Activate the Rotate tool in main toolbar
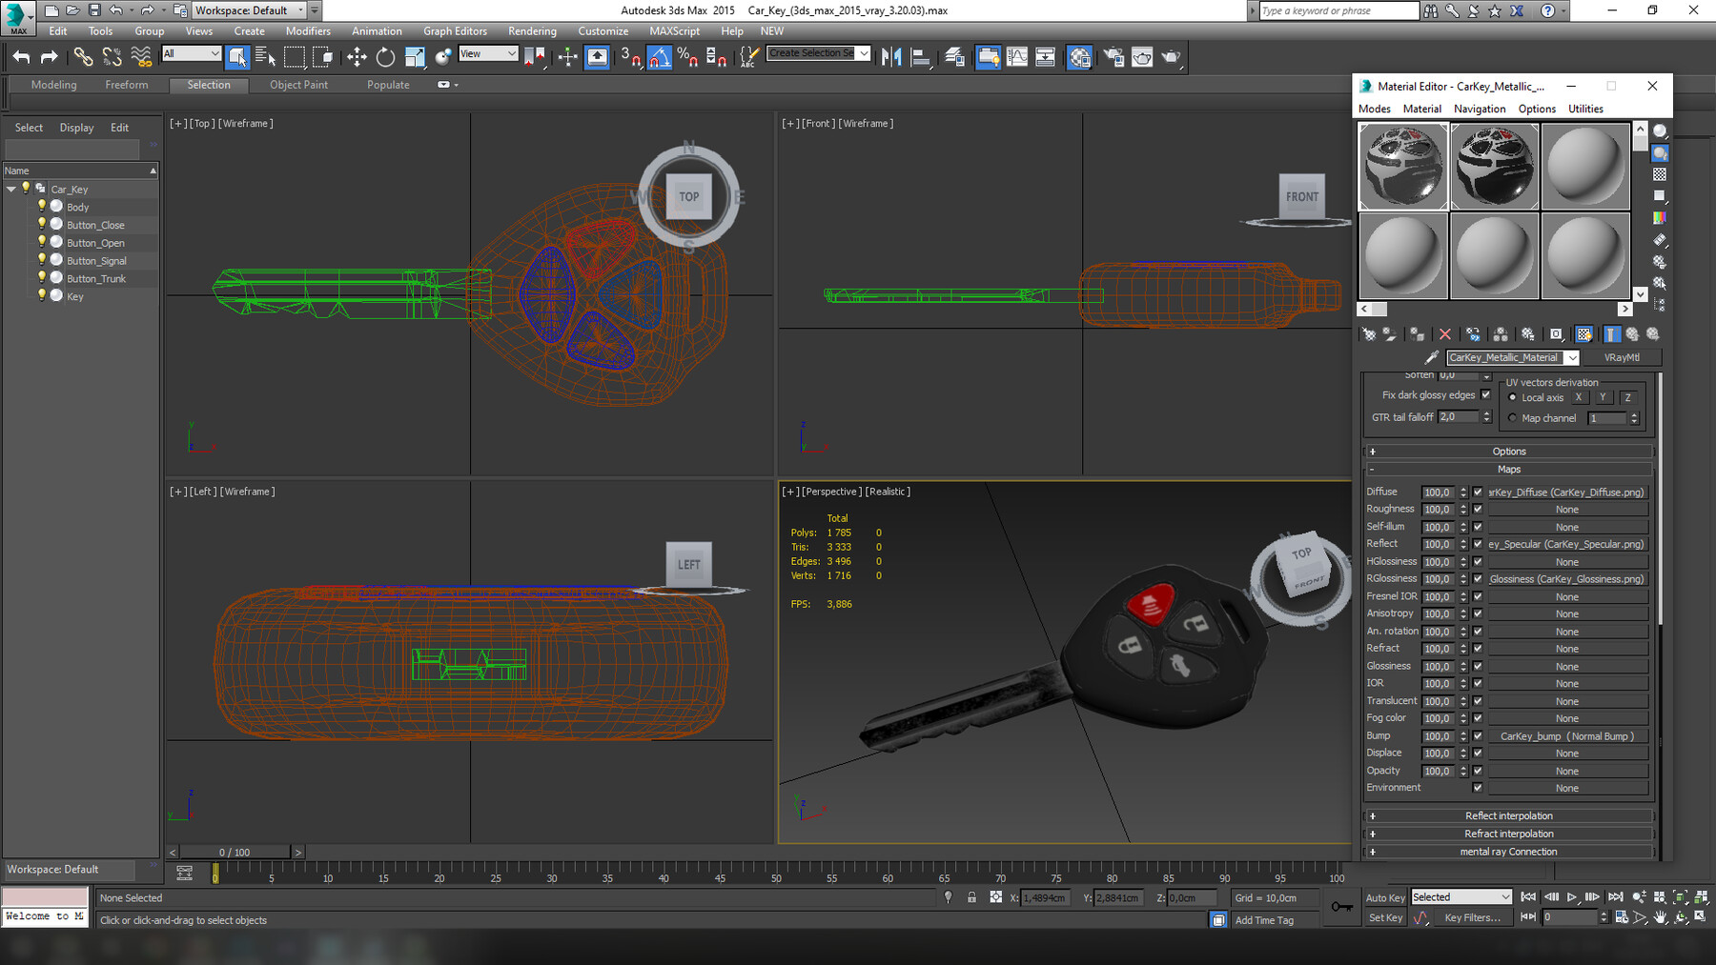Viewport: 1716px width, 965px height. (x=385, y=57)
